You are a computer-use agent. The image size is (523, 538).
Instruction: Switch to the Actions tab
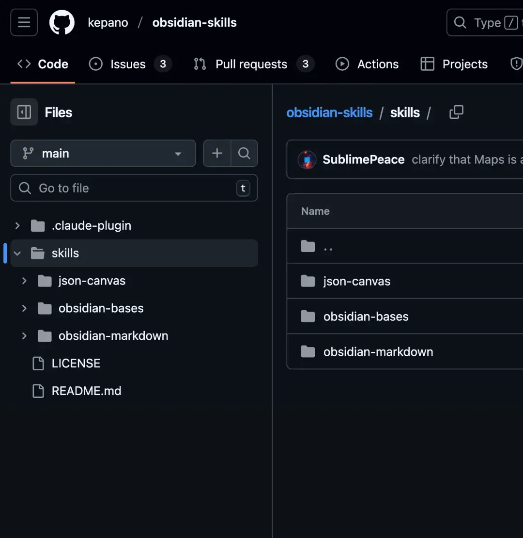pos(378,63)
